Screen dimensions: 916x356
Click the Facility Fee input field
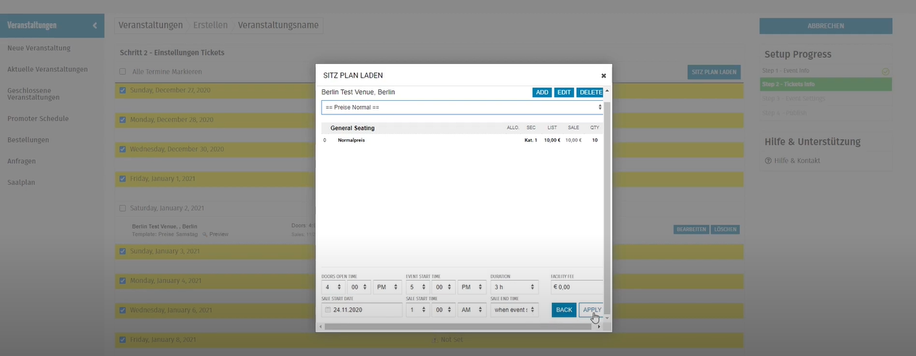(x=576, y=286)
